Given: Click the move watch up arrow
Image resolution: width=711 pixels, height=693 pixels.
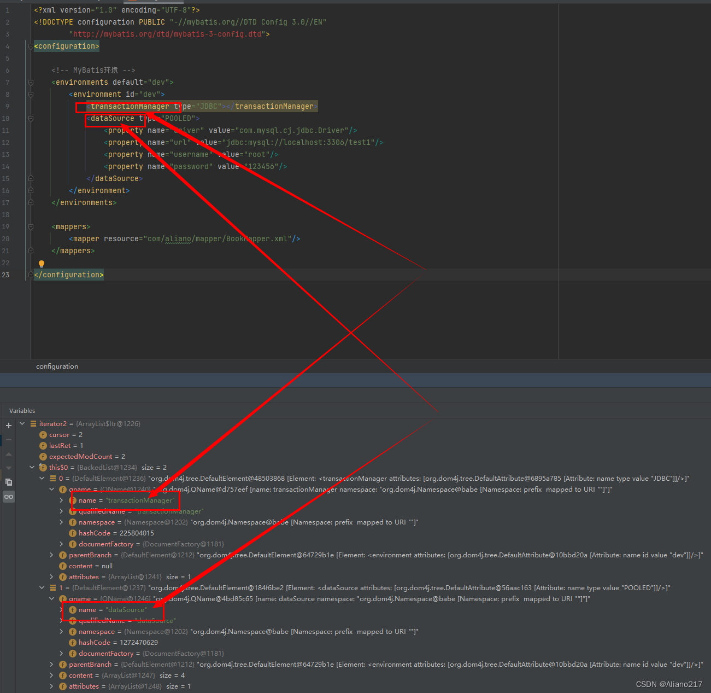Looking at the screenshot, I should pos(9,454).
